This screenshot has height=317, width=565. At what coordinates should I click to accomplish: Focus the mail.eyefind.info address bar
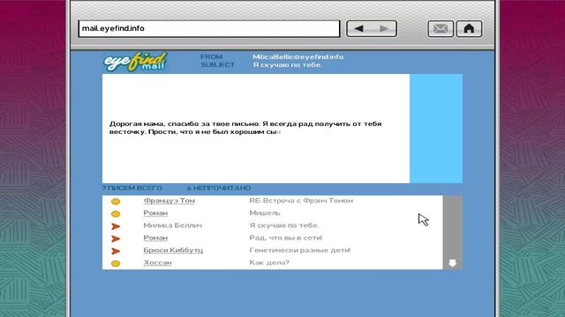coord(209,29)
